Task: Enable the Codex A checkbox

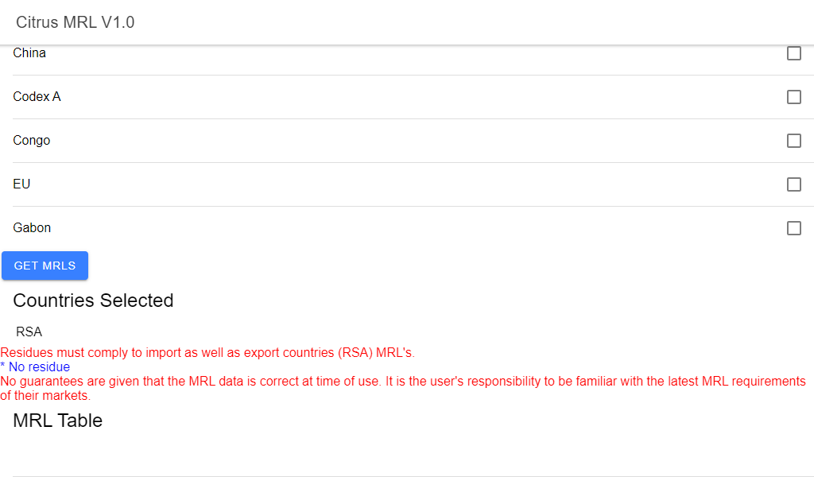Action: click(793, 97)
